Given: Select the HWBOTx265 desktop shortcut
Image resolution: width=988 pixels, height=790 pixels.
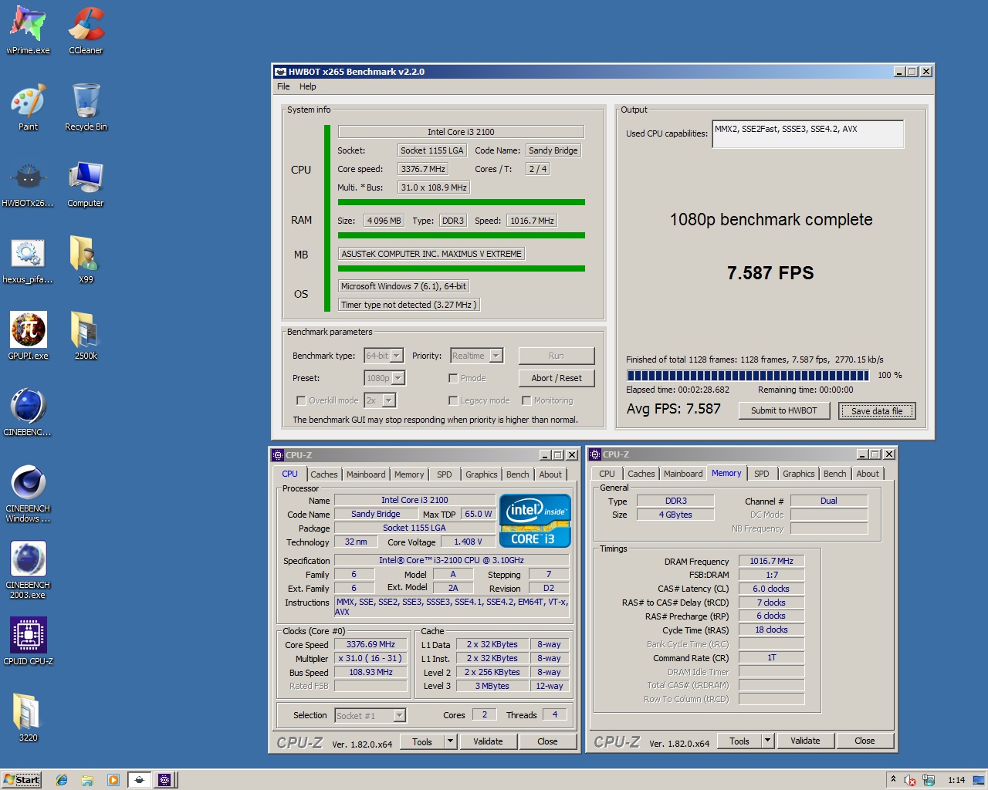Looking at the screenshot, I should (28, 184).
